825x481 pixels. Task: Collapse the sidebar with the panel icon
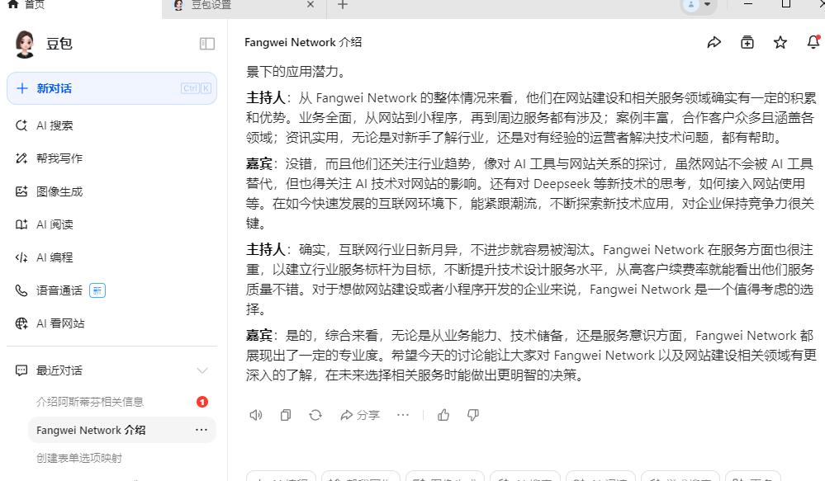tap(207, 44)
